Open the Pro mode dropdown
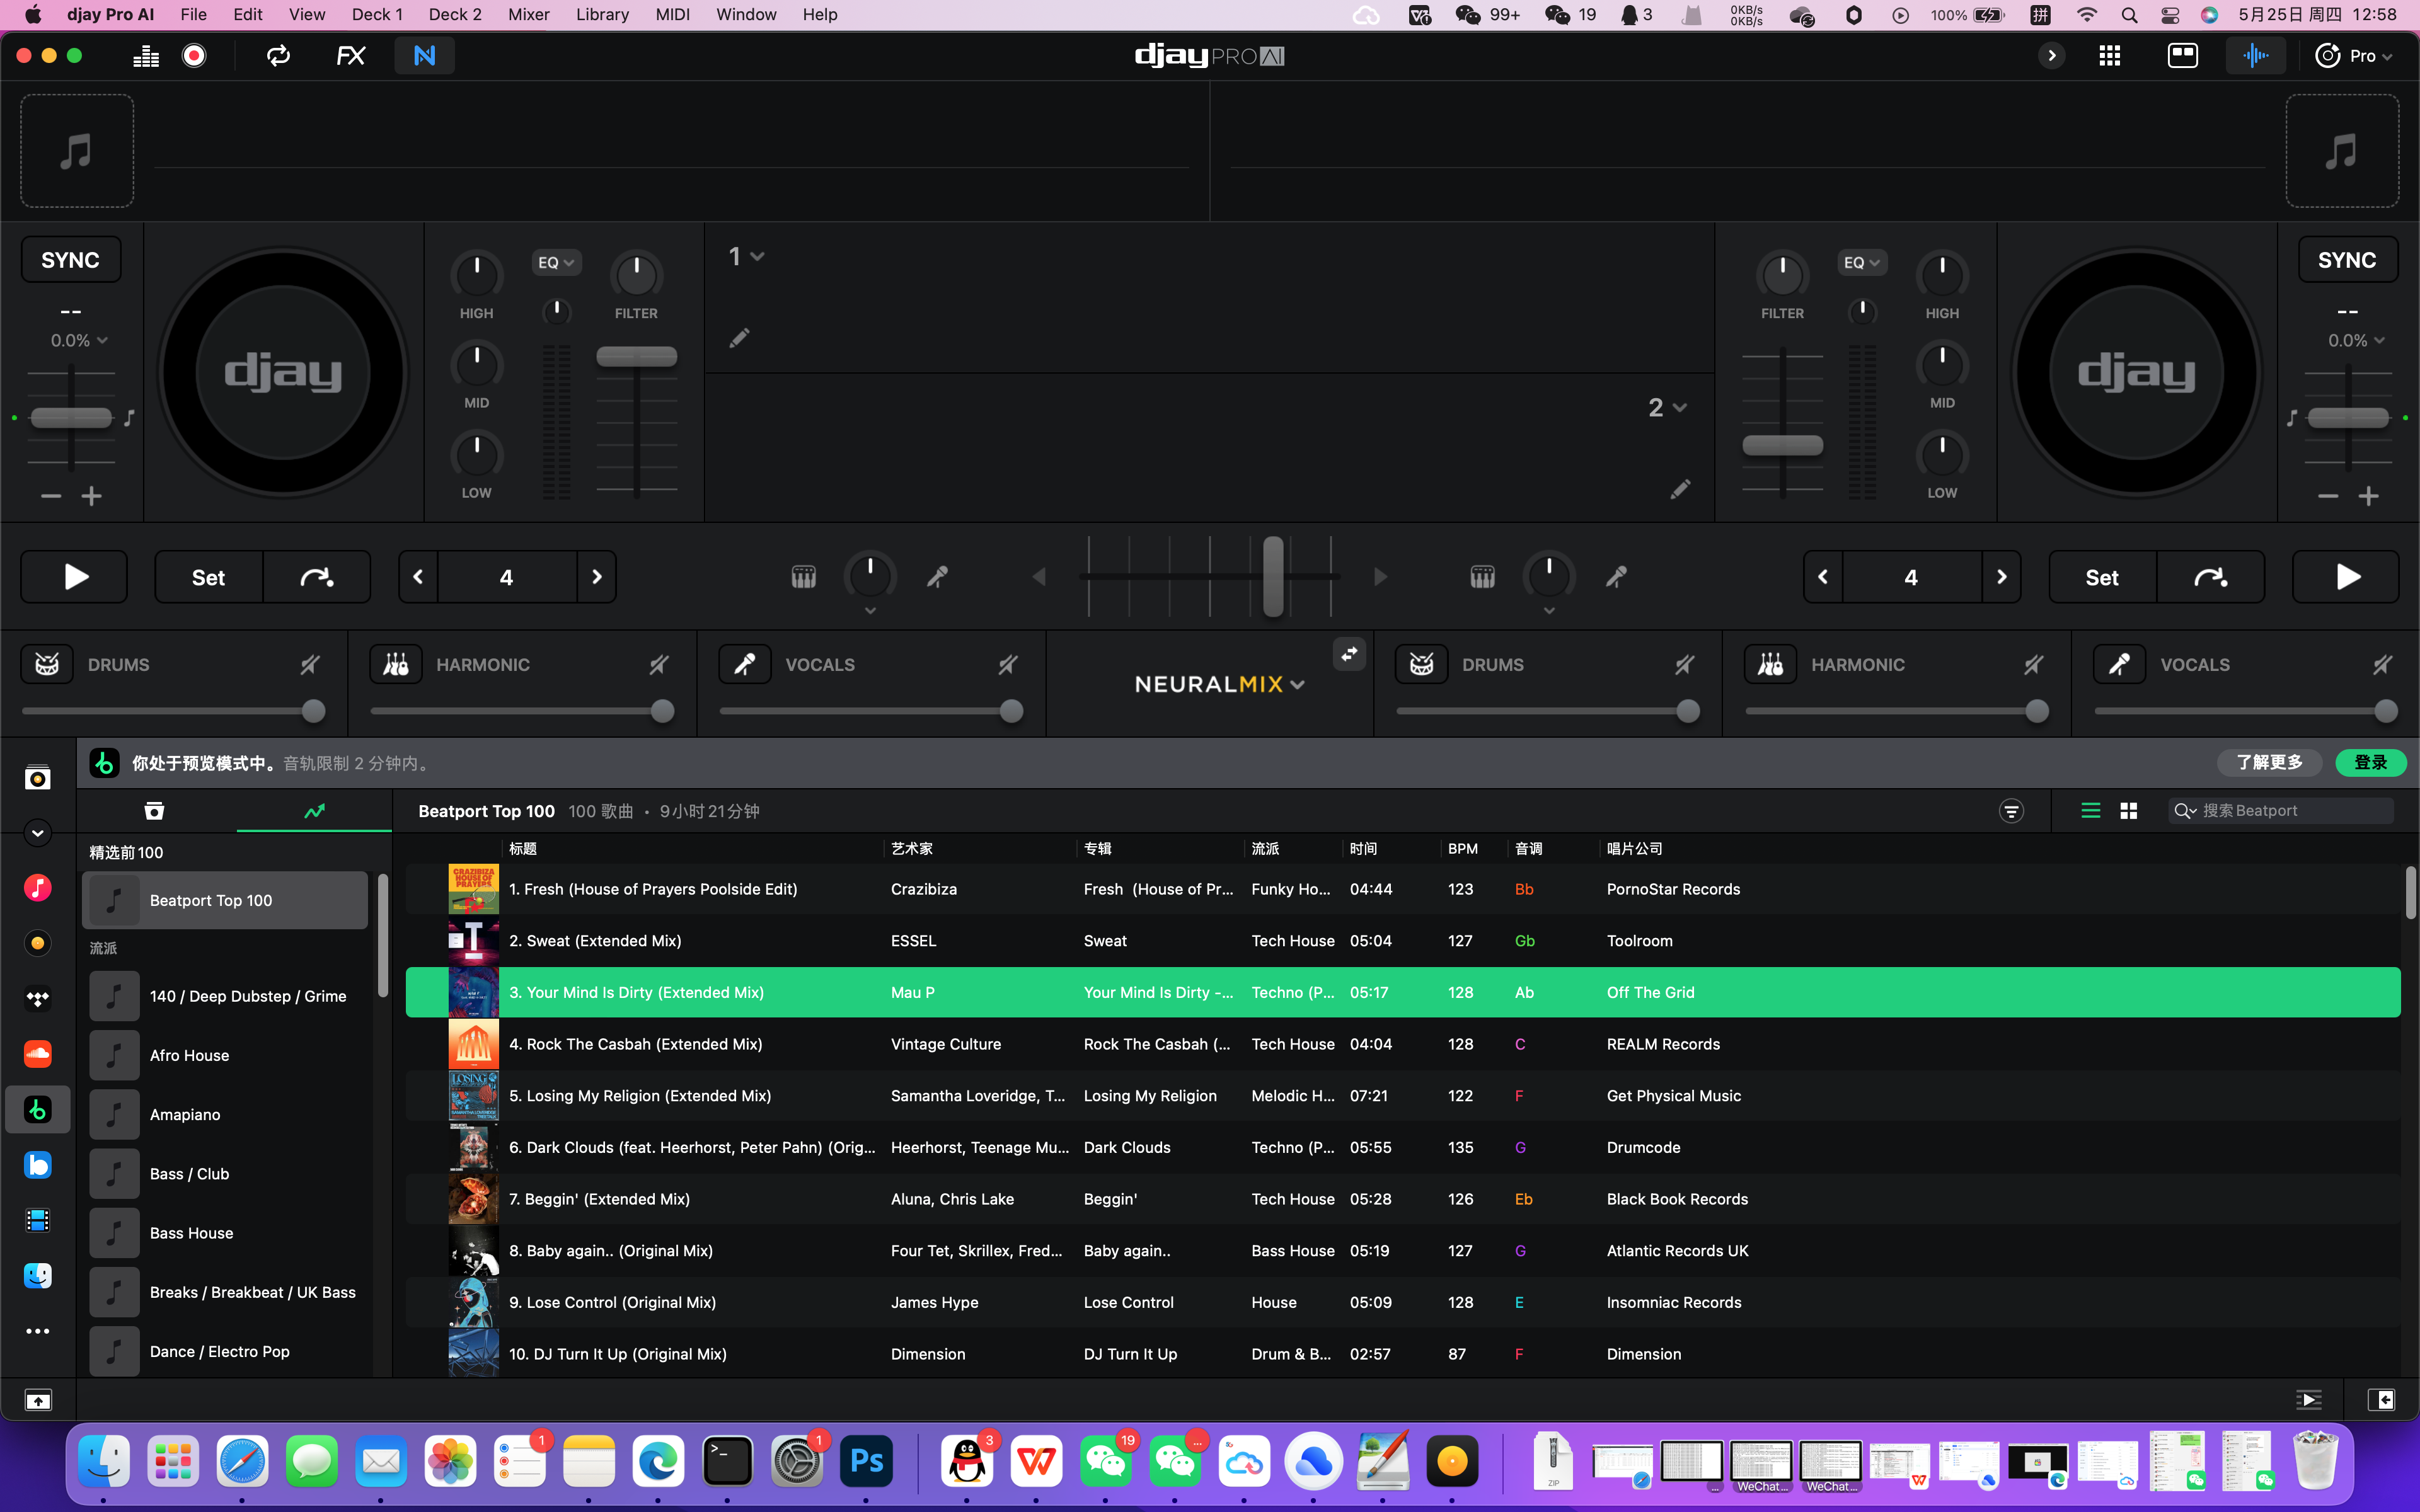 pos(2354,56)
